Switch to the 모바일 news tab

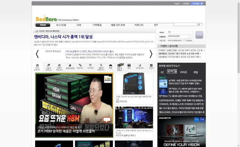172,71
